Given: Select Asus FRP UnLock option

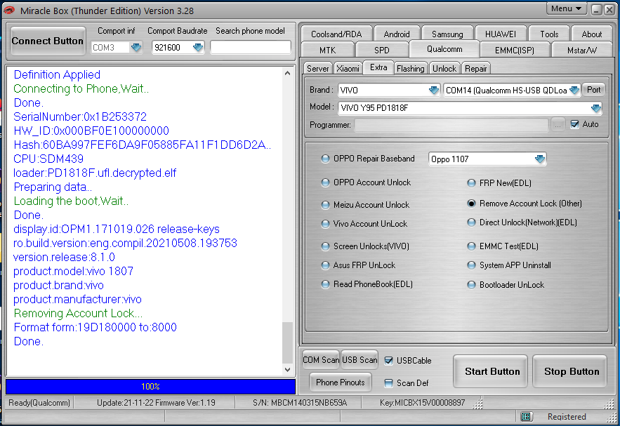Looking at the screenshot, I should [x=325, y=265].
